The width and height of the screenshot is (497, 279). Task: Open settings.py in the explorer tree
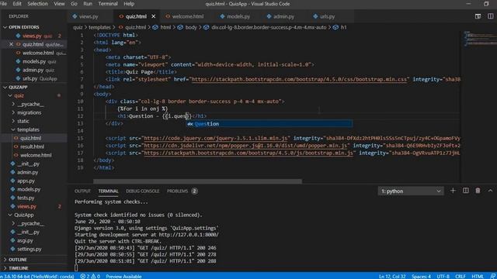coord(30,250)
